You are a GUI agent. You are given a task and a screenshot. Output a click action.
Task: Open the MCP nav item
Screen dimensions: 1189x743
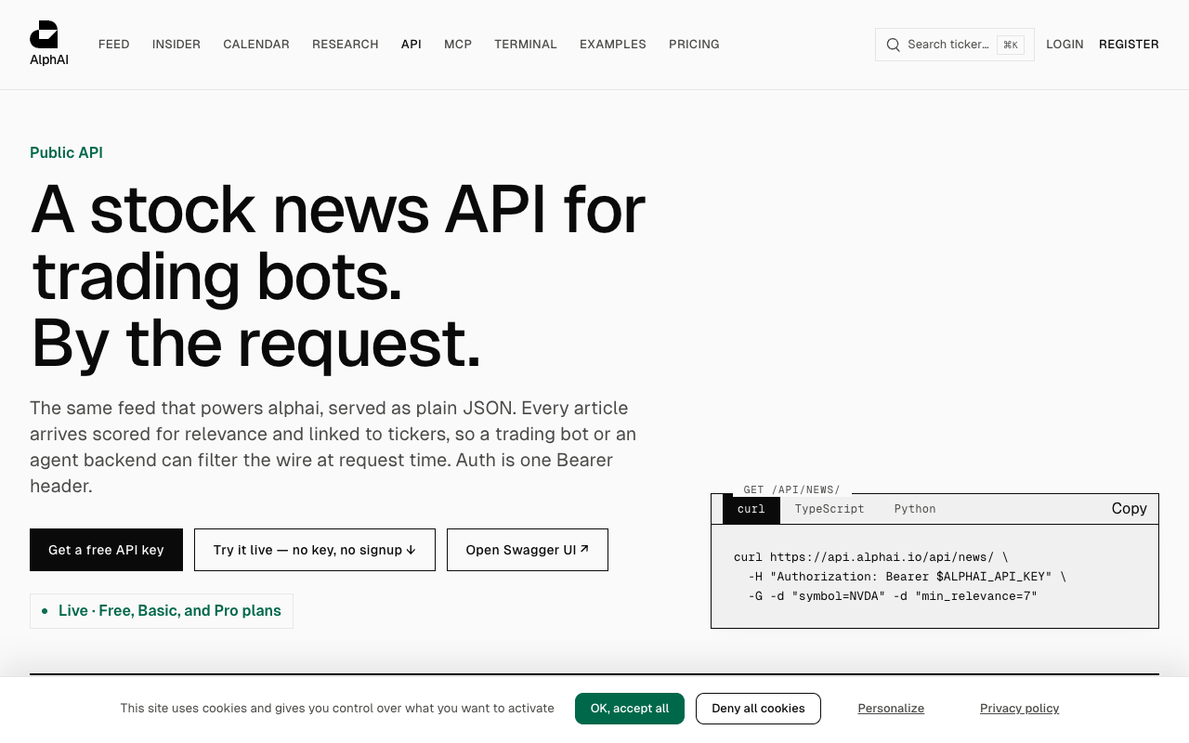458,45
